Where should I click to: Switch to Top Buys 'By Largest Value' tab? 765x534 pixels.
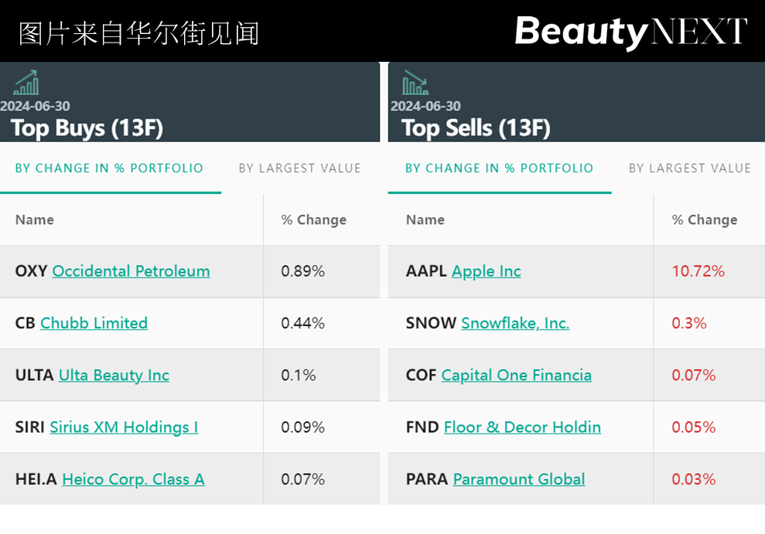click(299, 168)
